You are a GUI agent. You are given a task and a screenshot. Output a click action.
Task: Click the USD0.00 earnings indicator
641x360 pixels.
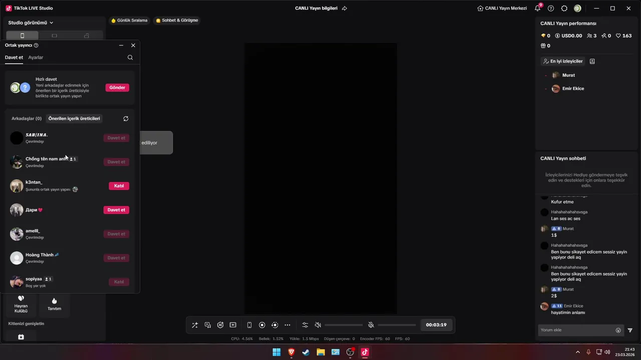tap(568, 36)
